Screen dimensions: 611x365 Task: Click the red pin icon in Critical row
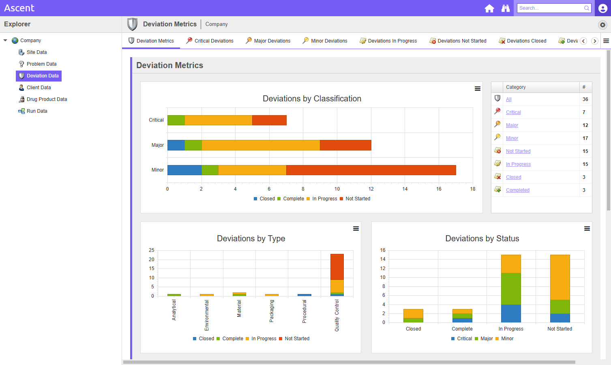497,111
